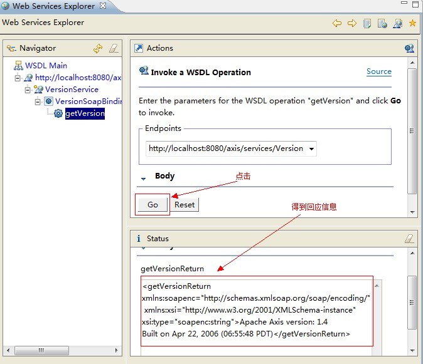Image resolution: width=423 pixels, height=364 pixels.
Task: Collapse the Body section triangle
Action: tap(144, 179)
